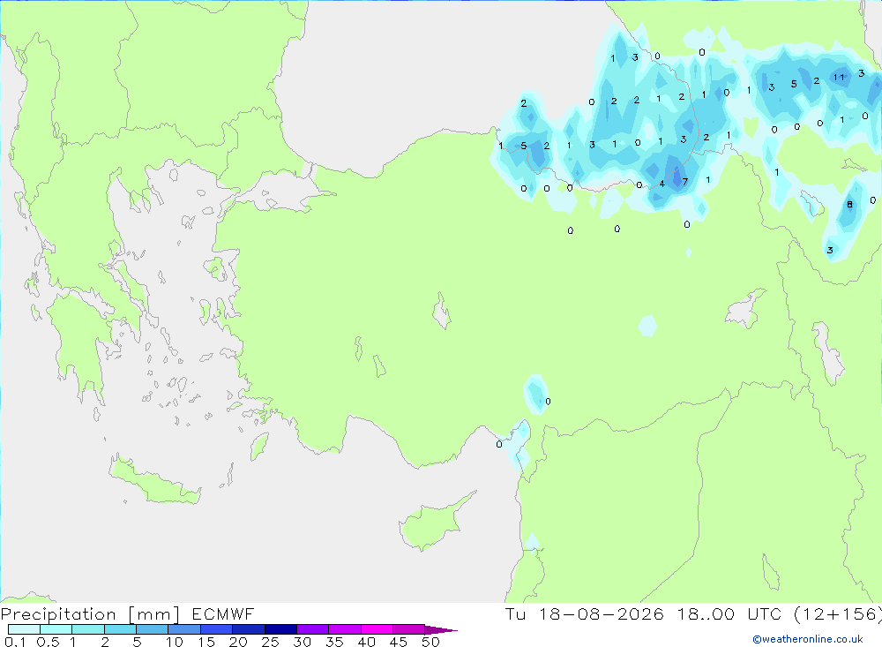
Task: Click the 40–45 mm magenta legend segment
Action: (x=377, y=629)
